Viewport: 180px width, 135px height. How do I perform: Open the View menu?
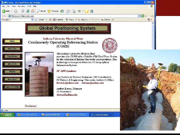pyautogui.click(x=14, y=6)
